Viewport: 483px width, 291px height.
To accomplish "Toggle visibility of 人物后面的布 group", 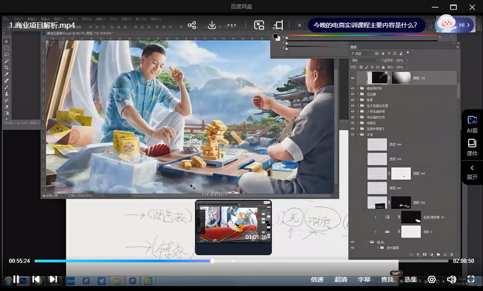I will tap(353, 111).
